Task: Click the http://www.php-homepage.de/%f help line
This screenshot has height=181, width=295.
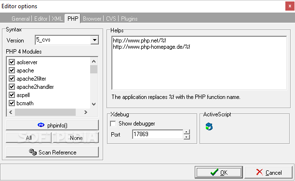Action: [x=151, y=47]
